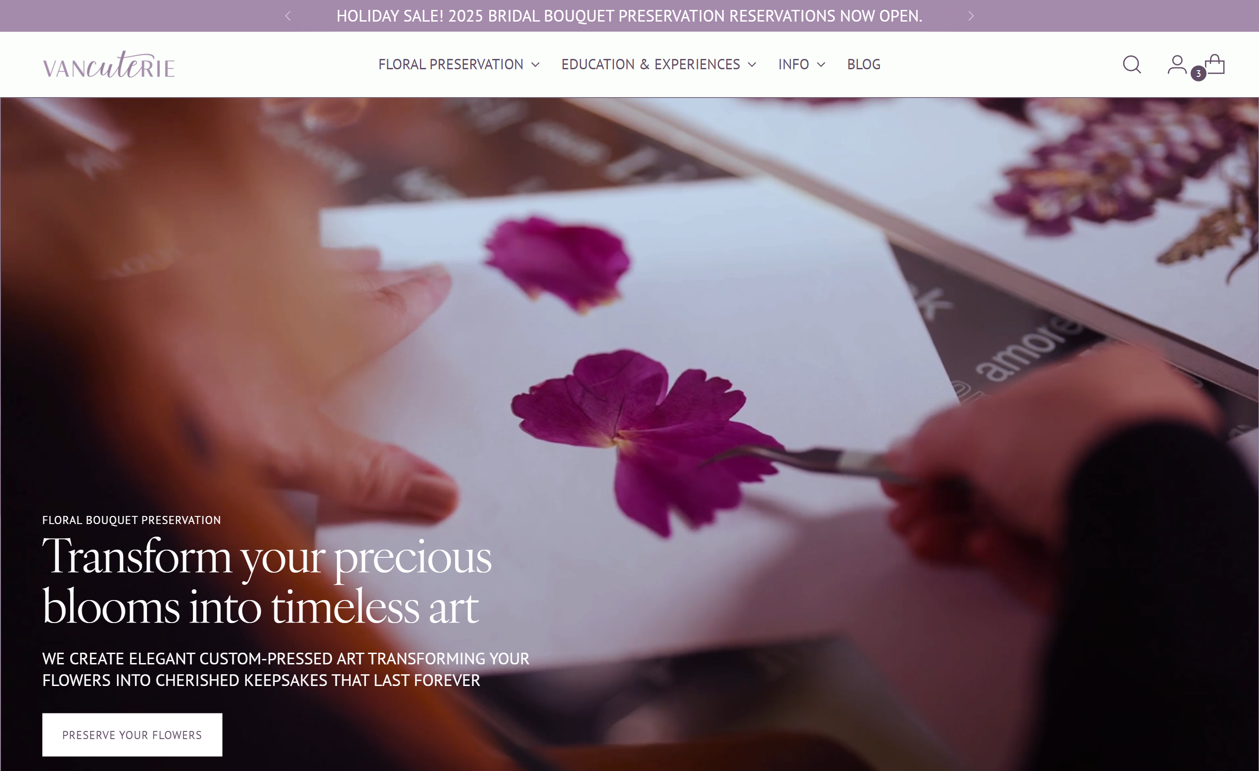
Task: Expand the Education & Experiences chevron
Action: 752,64
